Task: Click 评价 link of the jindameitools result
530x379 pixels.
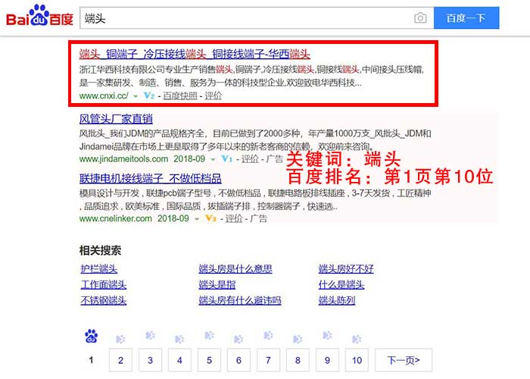Action: coord(250,158)
